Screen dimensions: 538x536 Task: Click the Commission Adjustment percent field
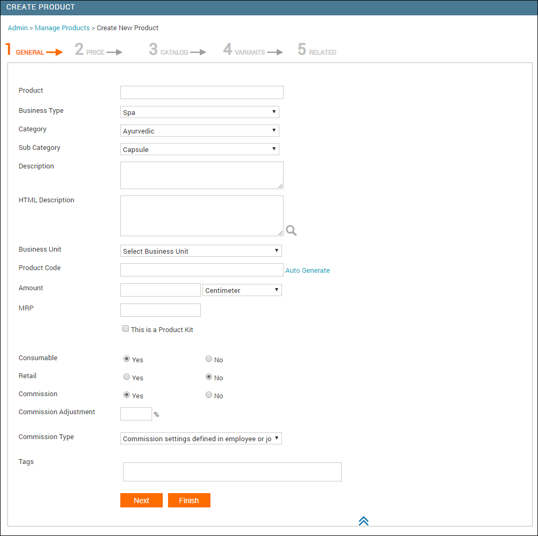pos(136,414)
